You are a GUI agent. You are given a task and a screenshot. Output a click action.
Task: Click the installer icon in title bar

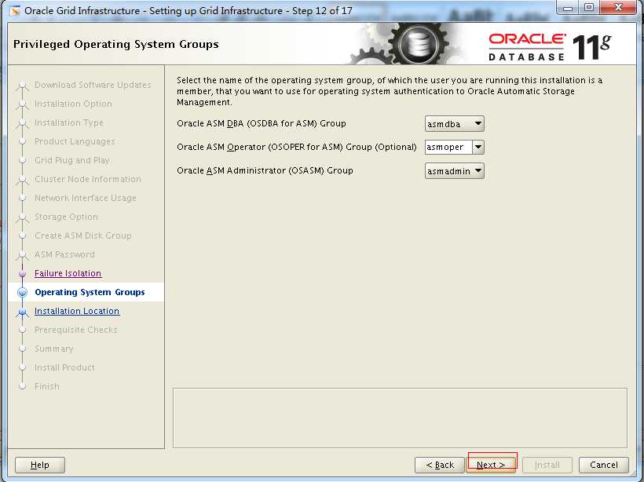pos(15,11)
